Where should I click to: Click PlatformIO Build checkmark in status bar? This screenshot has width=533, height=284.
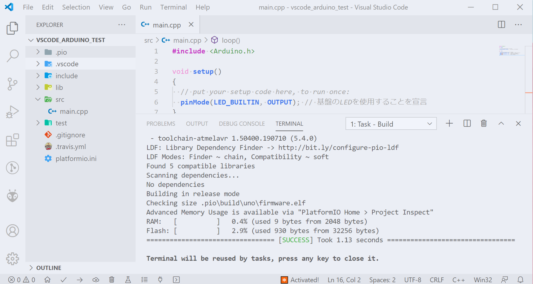64,280
